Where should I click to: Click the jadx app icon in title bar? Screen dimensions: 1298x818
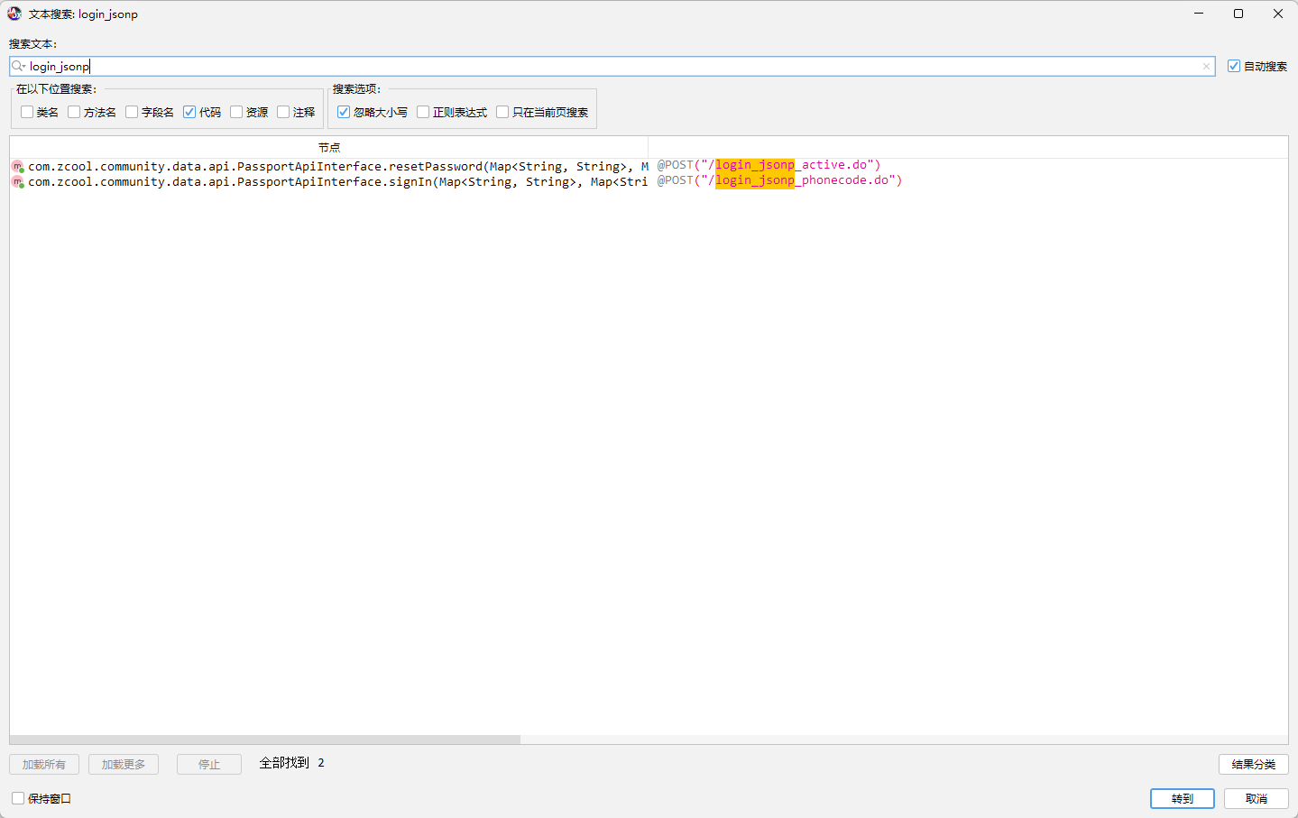coord(14,14)
